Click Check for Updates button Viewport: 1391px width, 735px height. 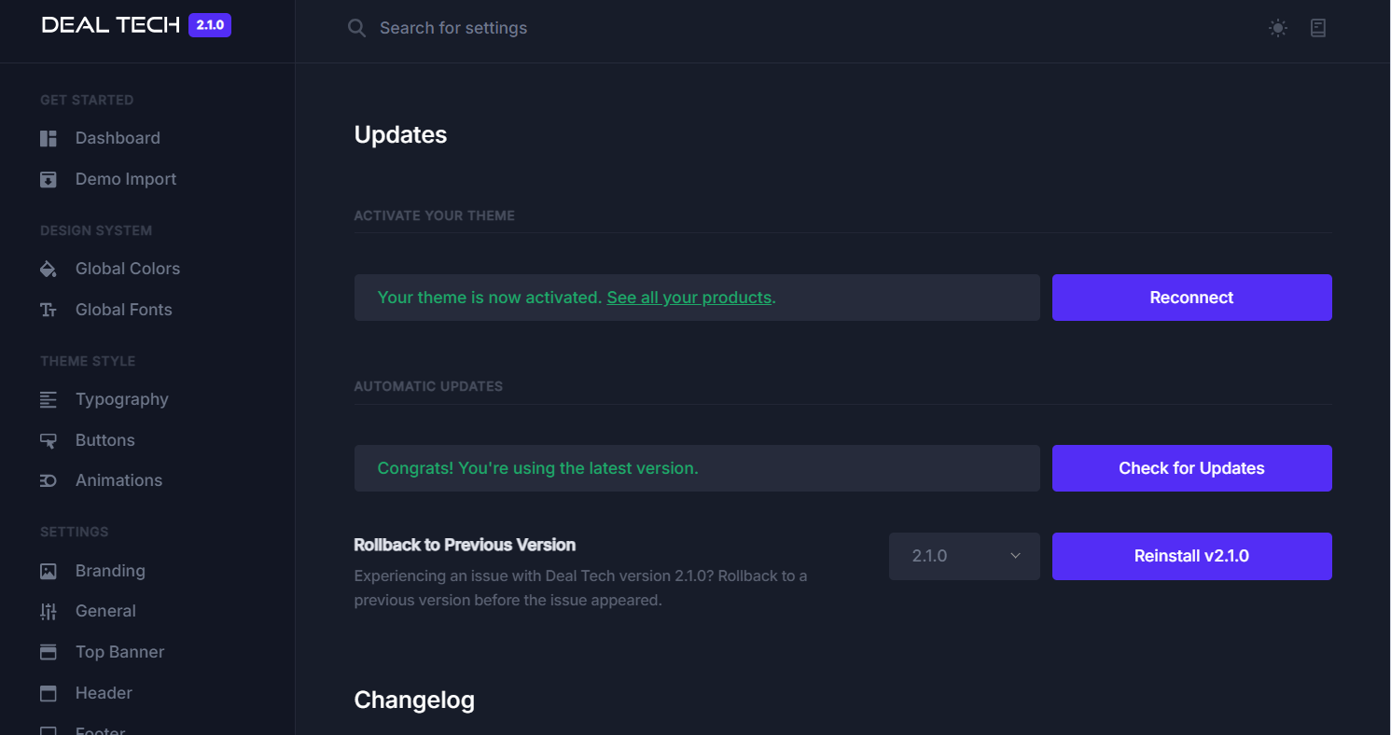point(1192,468)
